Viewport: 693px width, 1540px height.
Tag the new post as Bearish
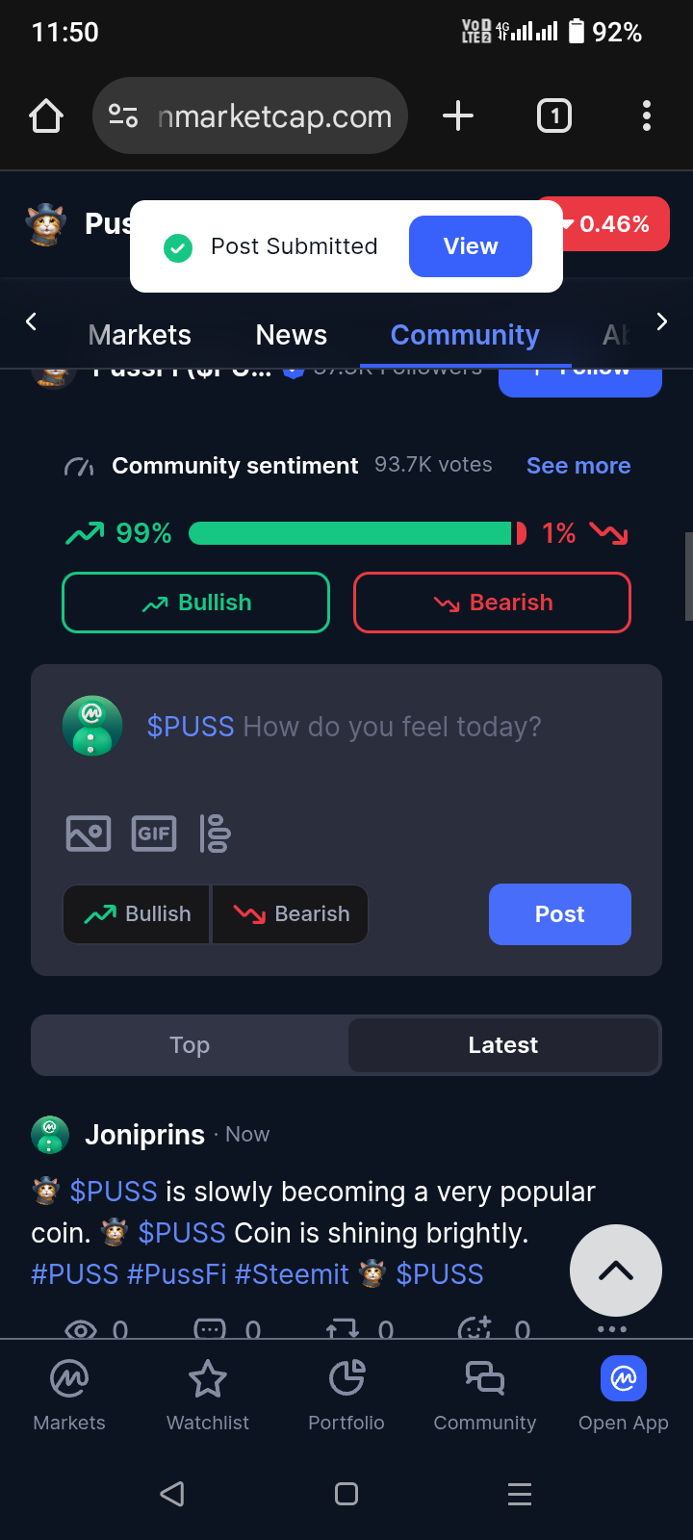[291, 914]
